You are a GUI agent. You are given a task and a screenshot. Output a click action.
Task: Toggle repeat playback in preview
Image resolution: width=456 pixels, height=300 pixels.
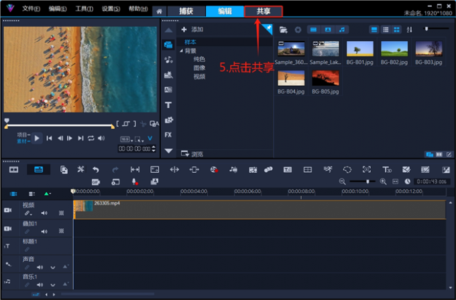coord(91,138)
